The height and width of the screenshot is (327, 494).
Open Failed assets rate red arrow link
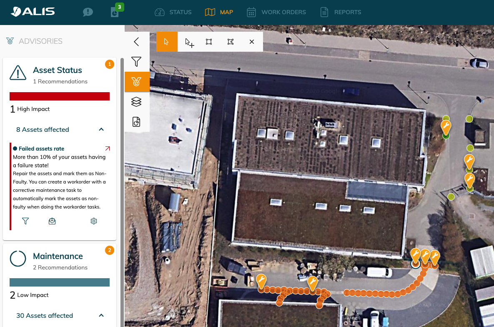(x=108, y=148)
